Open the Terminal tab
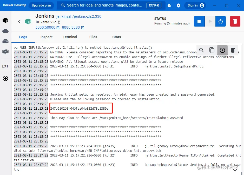The image size is (244, 175). pyautogui.click(x=70, y=37)
